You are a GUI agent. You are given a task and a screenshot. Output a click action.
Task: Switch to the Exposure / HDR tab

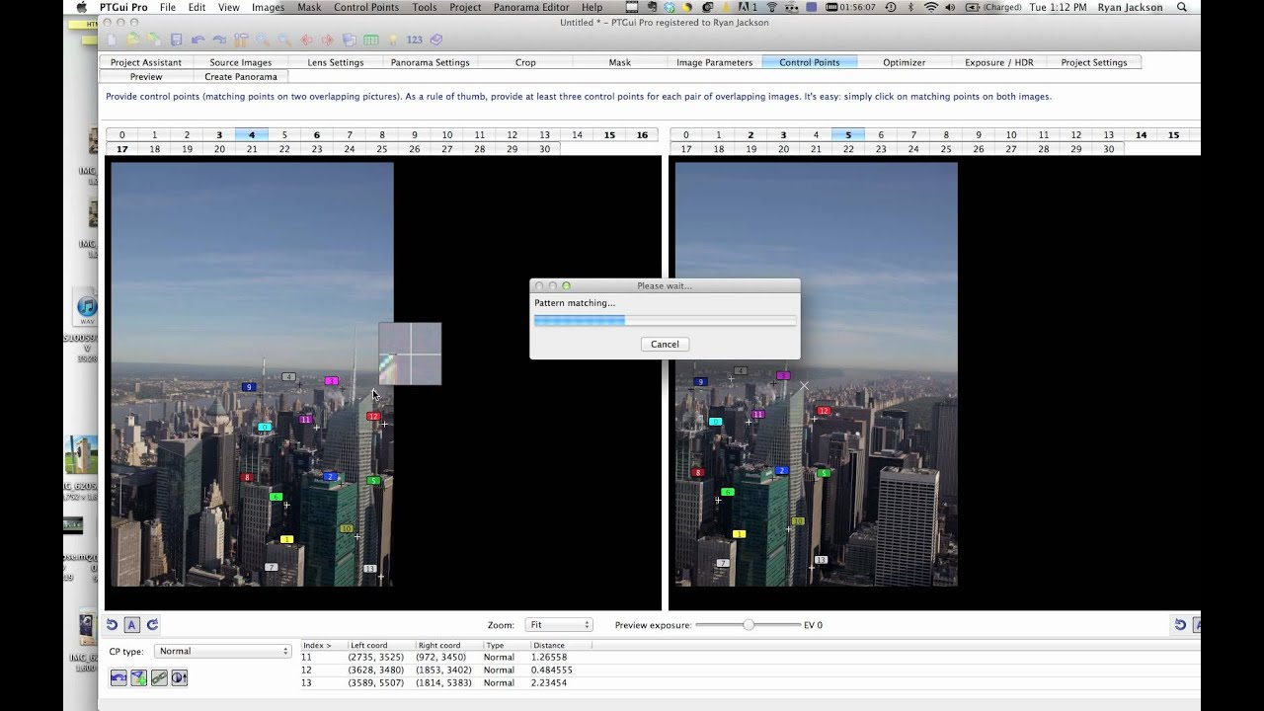999,62
